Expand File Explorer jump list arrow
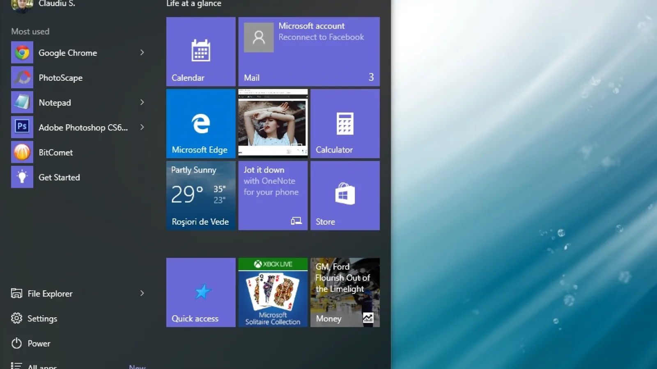This screenshot has height=369, width=657. coord(142,293)
